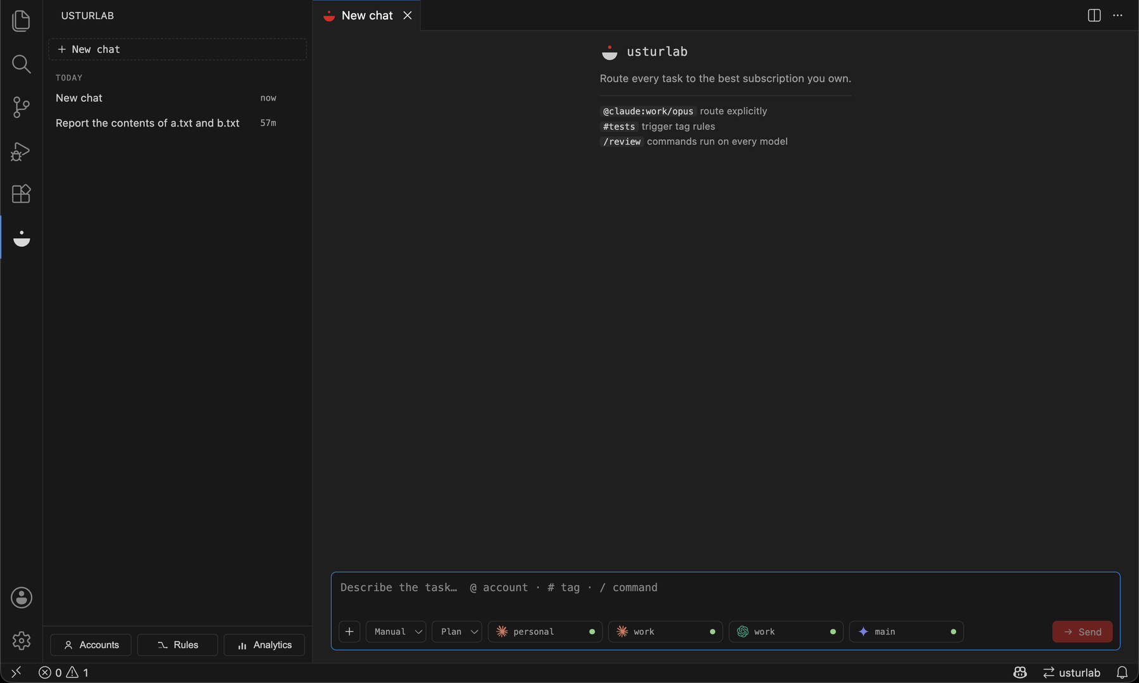Screen dimensions: 1139x683
Task: Click the usturlab heading in welcome view
Action: (x=657, y=52)
